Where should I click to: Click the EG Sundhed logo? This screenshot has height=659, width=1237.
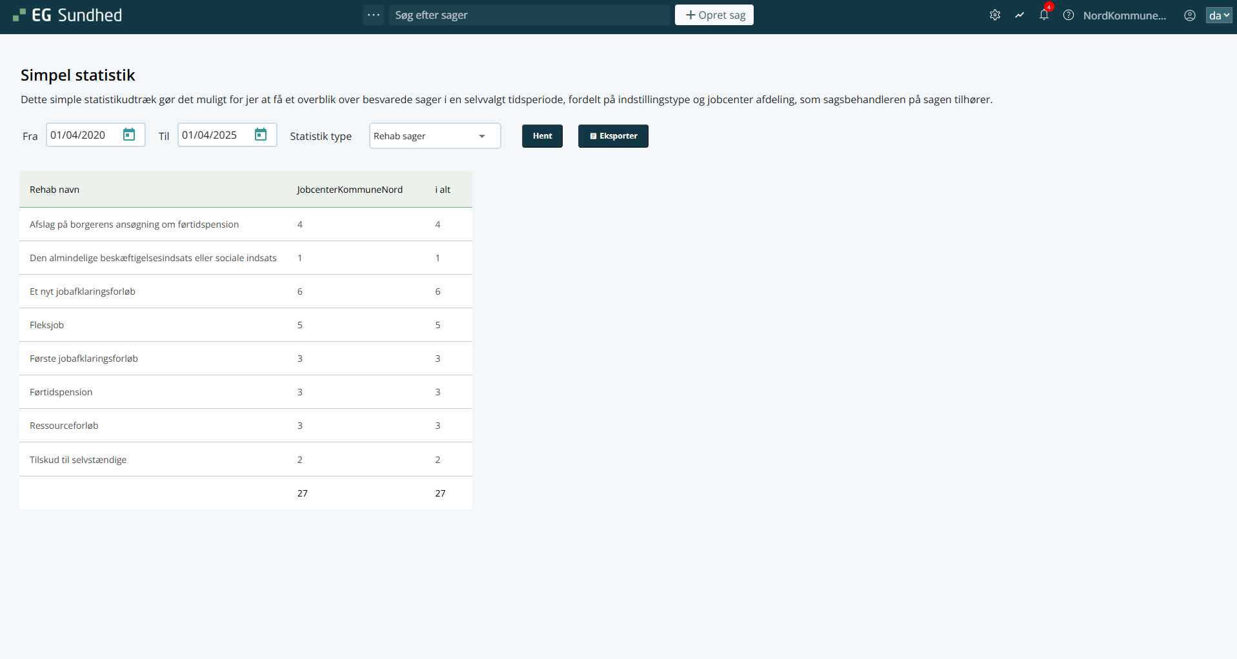(x=68, y=15)
